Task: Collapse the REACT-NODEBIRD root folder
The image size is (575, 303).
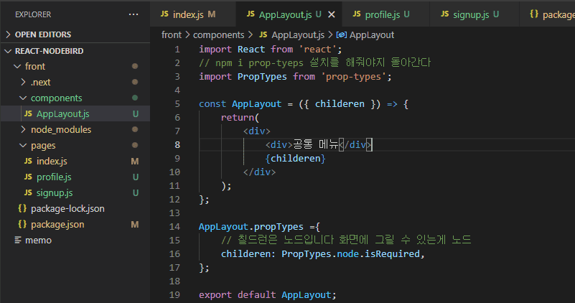Action: coord(75,51)
